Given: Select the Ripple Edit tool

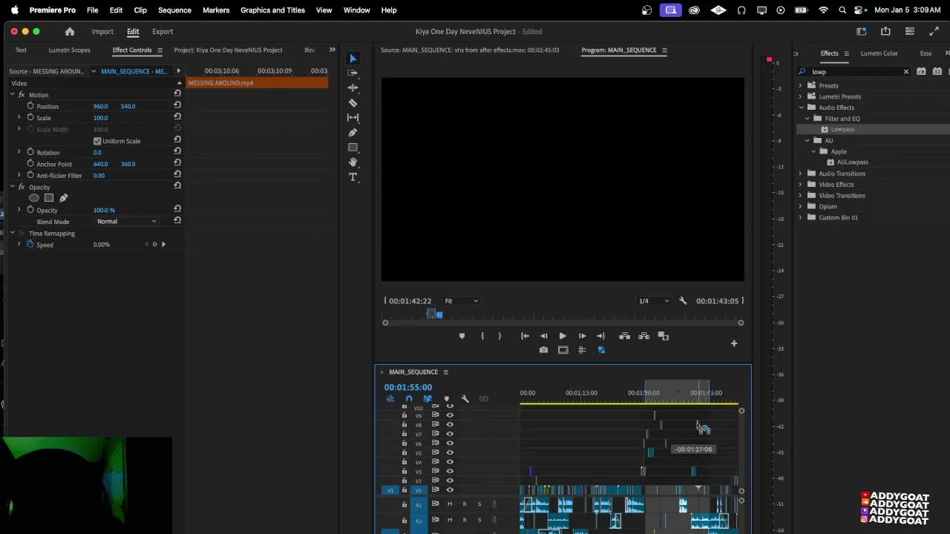Looking at the screenshot, I should coord(353,88).
